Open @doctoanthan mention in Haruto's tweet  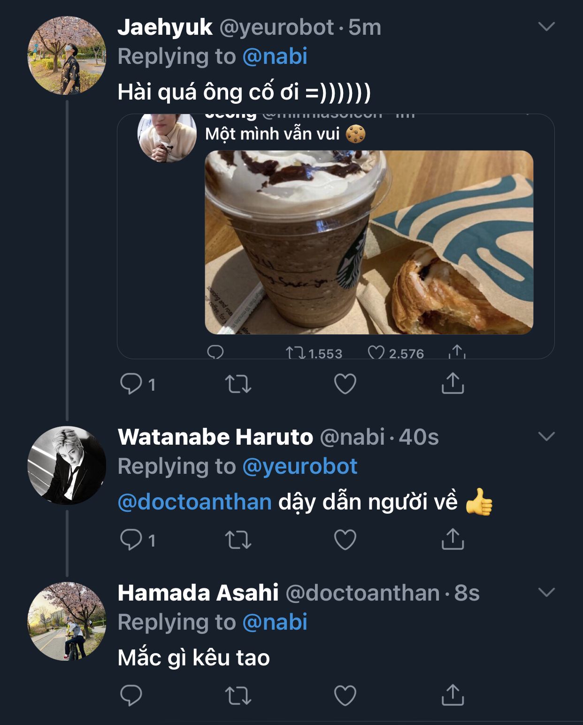(195, 502)
